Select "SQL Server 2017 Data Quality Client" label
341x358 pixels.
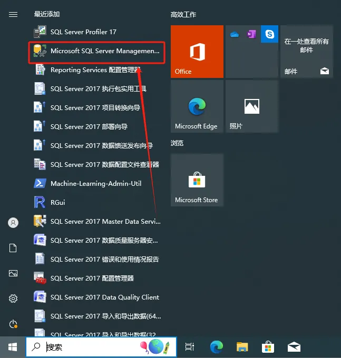pos(105,297)
